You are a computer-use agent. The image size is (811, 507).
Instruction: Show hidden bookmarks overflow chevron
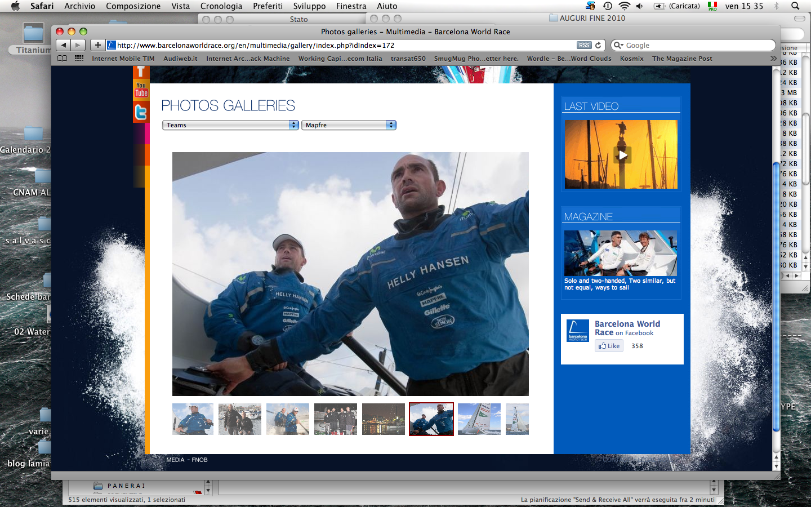click(x=773, y=59)
